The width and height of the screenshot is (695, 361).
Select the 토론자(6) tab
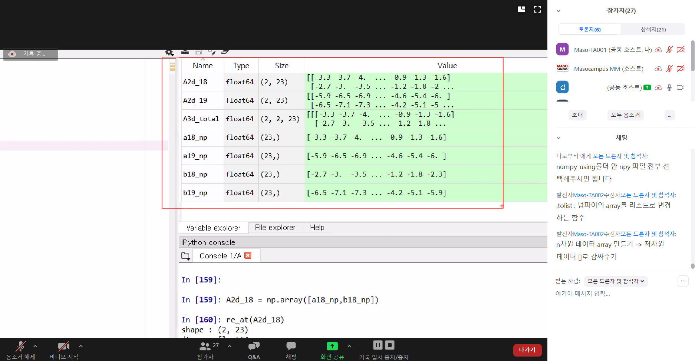coord(590,29)
